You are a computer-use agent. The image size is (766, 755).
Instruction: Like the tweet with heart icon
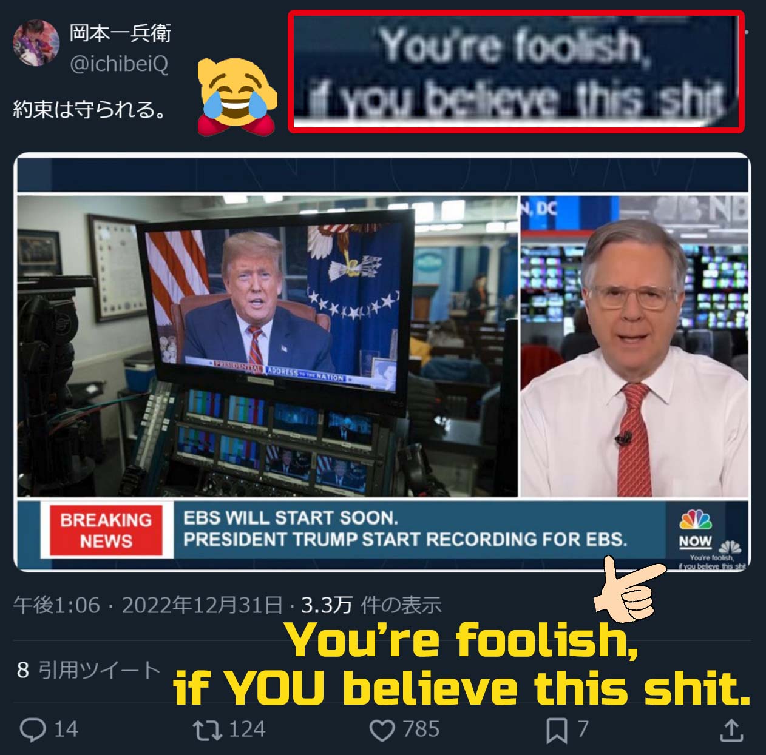pyautogui.click(x=382, y=730)
